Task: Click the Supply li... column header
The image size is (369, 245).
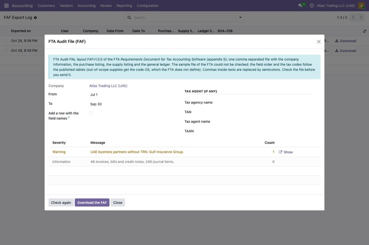Action: tap(186, 31)
